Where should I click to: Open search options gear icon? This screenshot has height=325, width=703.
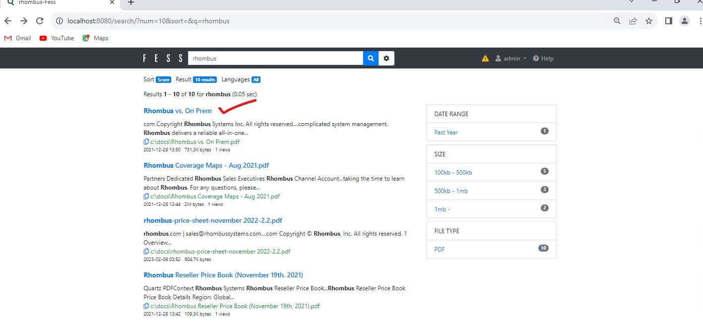tap(386, 59)
